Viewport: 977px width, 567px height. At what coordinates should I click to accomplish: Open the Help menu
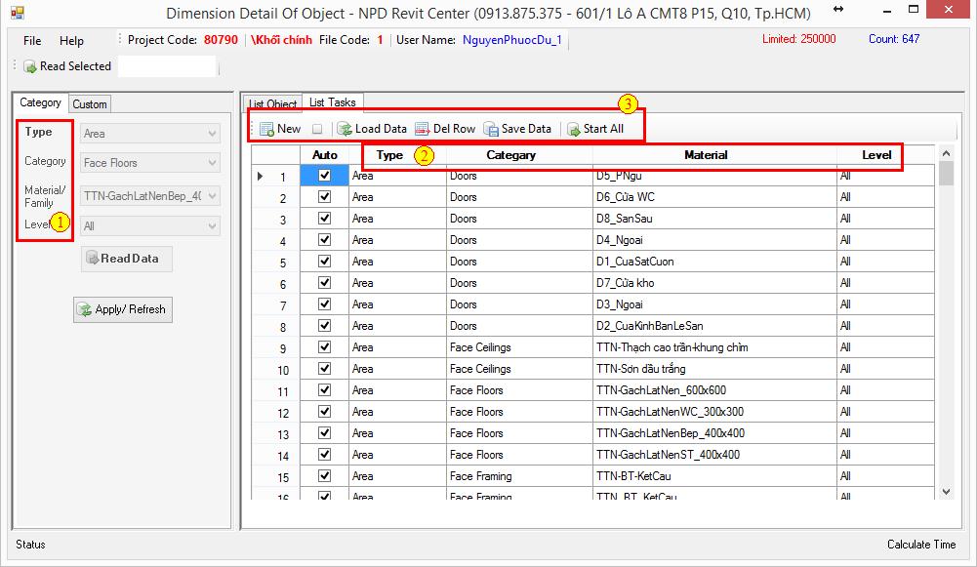(71, 41)
